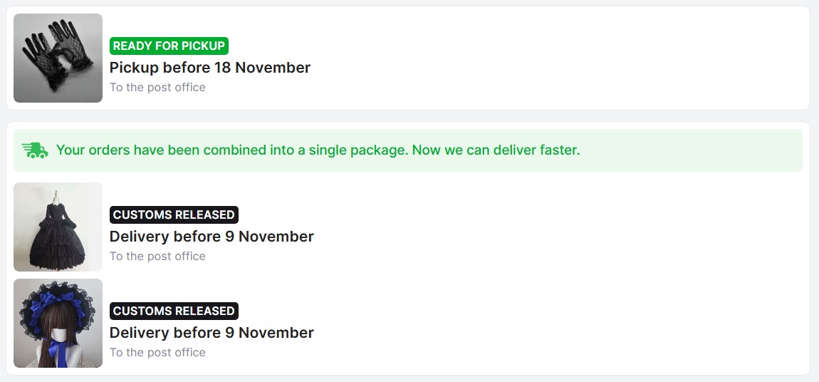The width and height of the screenshot is (819, 382).
Task: Click 'To the post office' under gloves order
Action: click(x=157, y=88)
